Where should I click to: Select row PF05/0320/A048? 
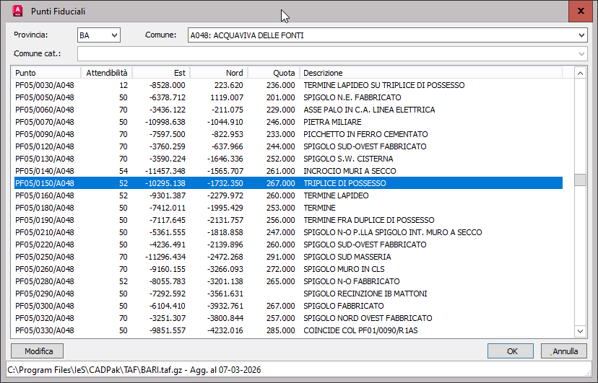tap(288, 318)
